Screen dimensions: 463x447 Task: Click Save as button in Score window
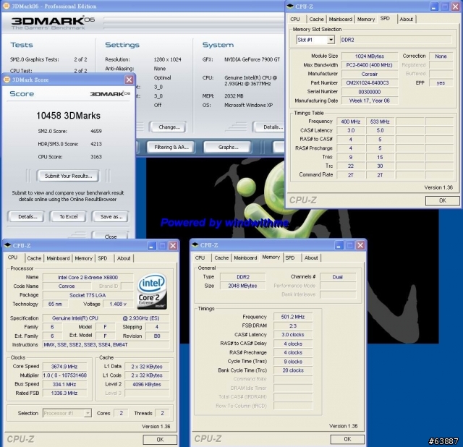coord(111,217)
